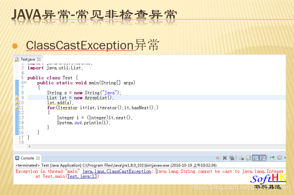The width and height of the screenshot is (294, 195).
Task: Open the Test.java:13 stack trace link
Action: tap(82, 176)
